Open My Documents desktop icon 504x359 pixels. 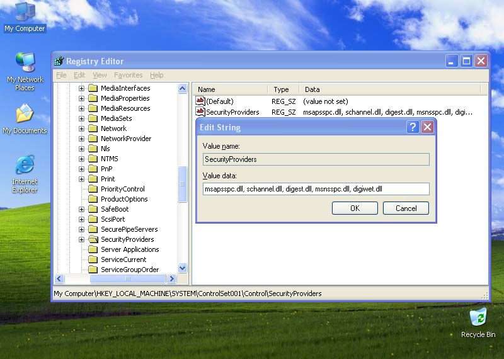(25, 118)
